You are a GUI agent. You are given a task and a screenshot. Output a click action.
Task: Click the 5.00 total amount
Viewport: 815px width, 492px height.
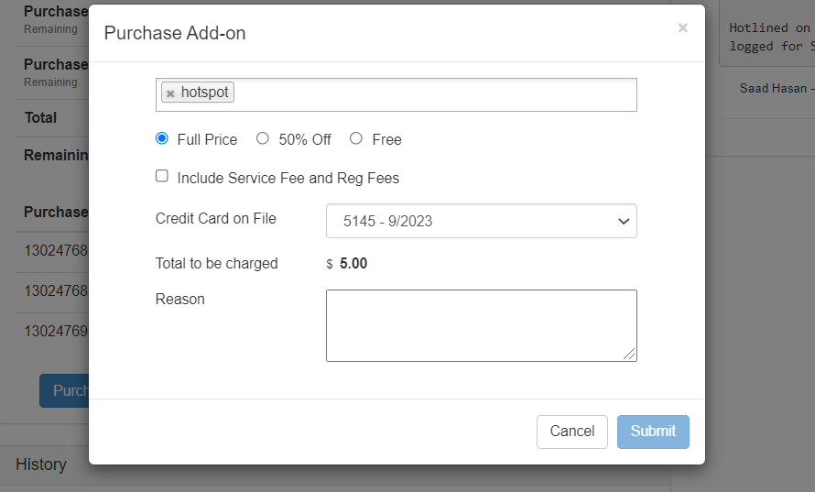click(x=353, y=264)
